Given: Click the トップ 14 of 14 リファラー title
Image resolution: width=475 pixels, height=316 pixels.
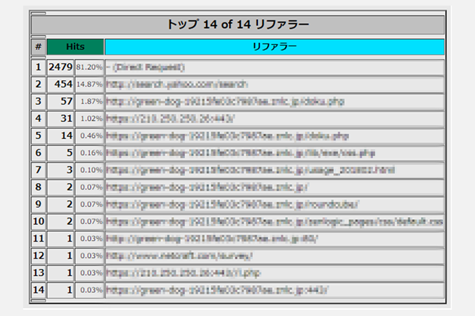Looking at the screenshot, I should [x=237, y=25].
